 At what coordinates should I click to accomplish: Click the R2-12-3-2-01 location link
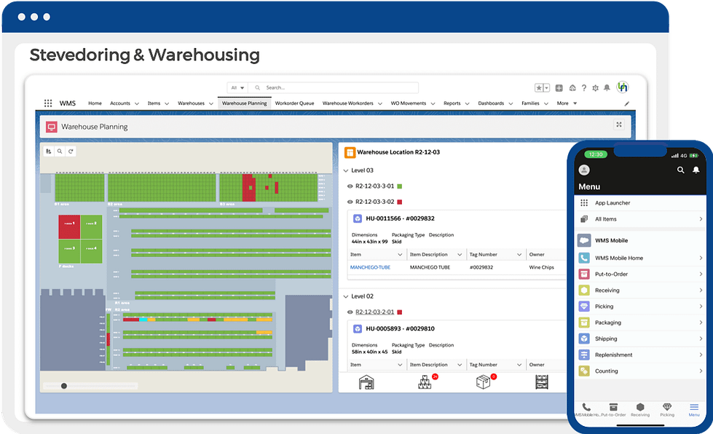[x=374, y=310]
